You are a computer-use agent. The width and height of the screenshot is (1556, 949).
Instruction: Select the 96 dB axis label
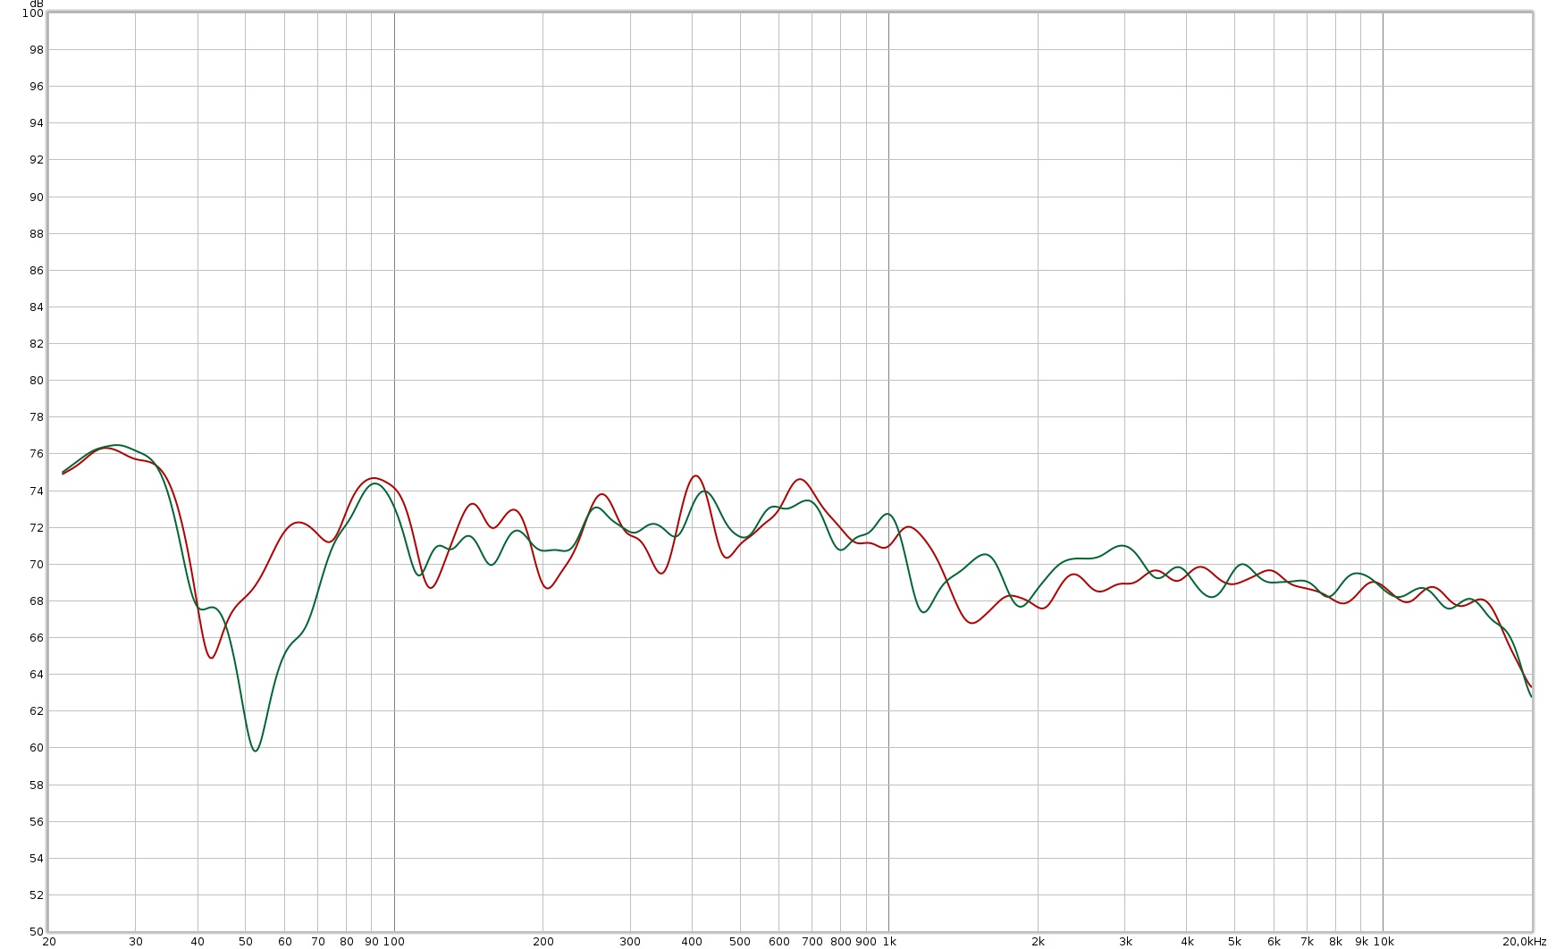[x=36, y=87]
